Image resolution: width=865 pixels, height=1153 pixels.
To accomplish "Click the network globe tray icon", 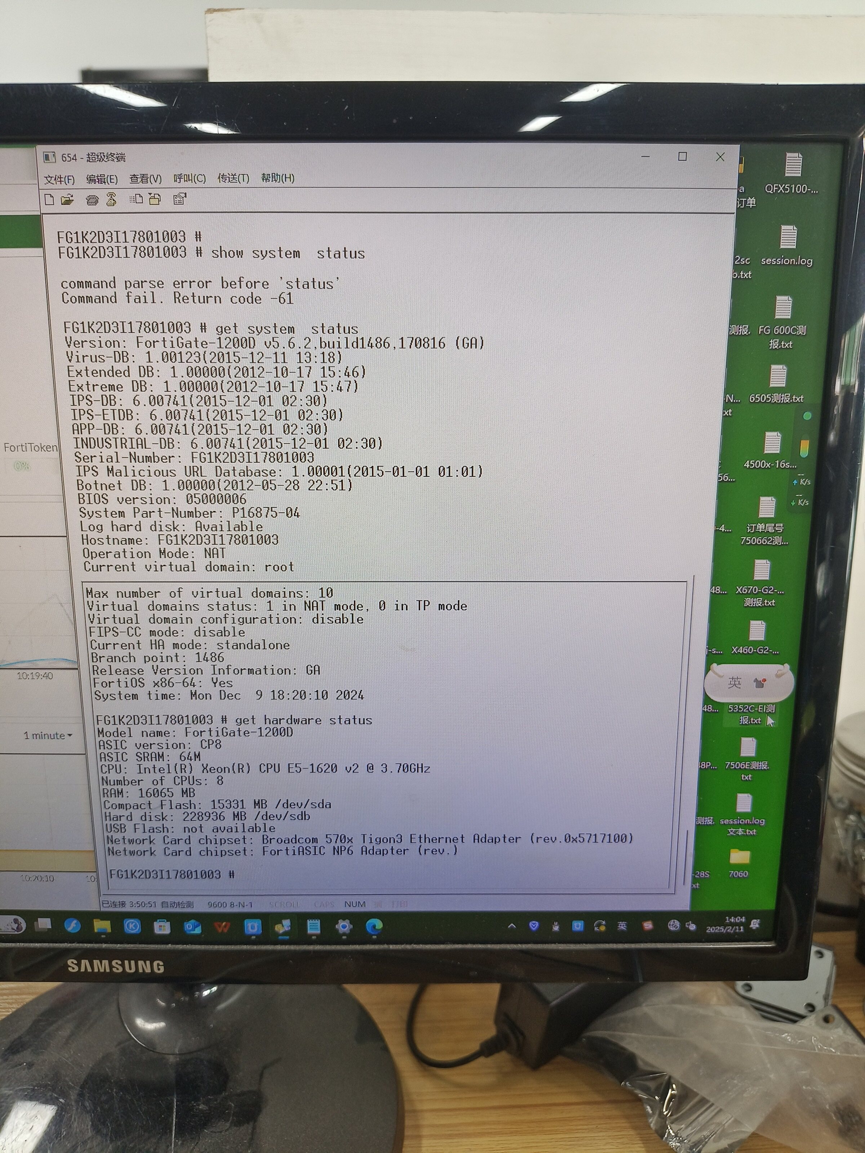I will click(674, 925).
